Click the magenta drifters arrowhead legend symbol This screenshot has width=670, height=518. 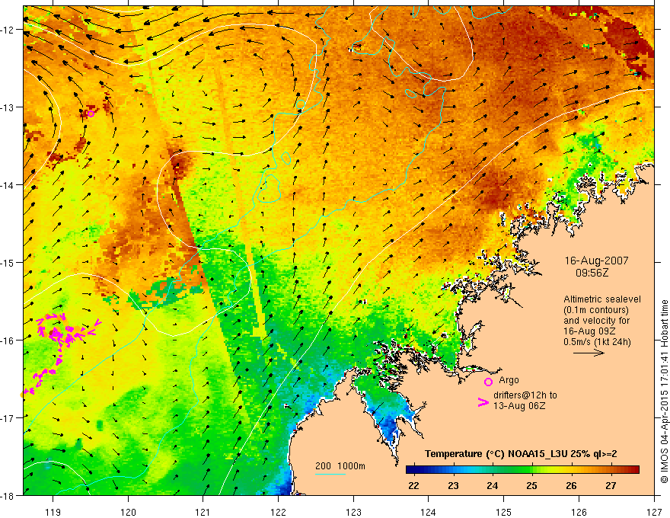pyautogui.click(x=483, y=402)
